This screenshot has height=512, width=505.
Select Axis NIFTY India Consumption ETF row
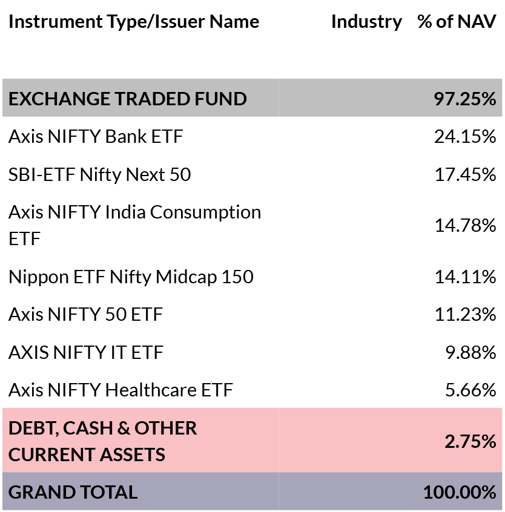click(x=252, y=225)
